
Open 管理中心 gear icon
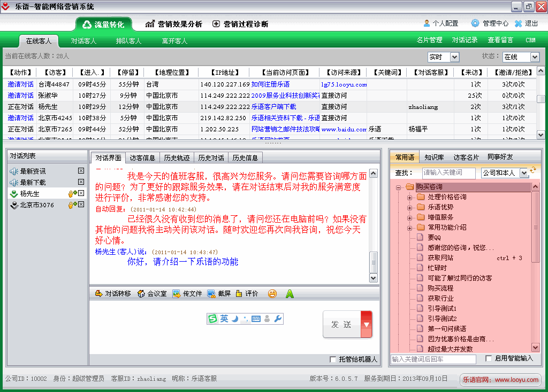point(475,23)
